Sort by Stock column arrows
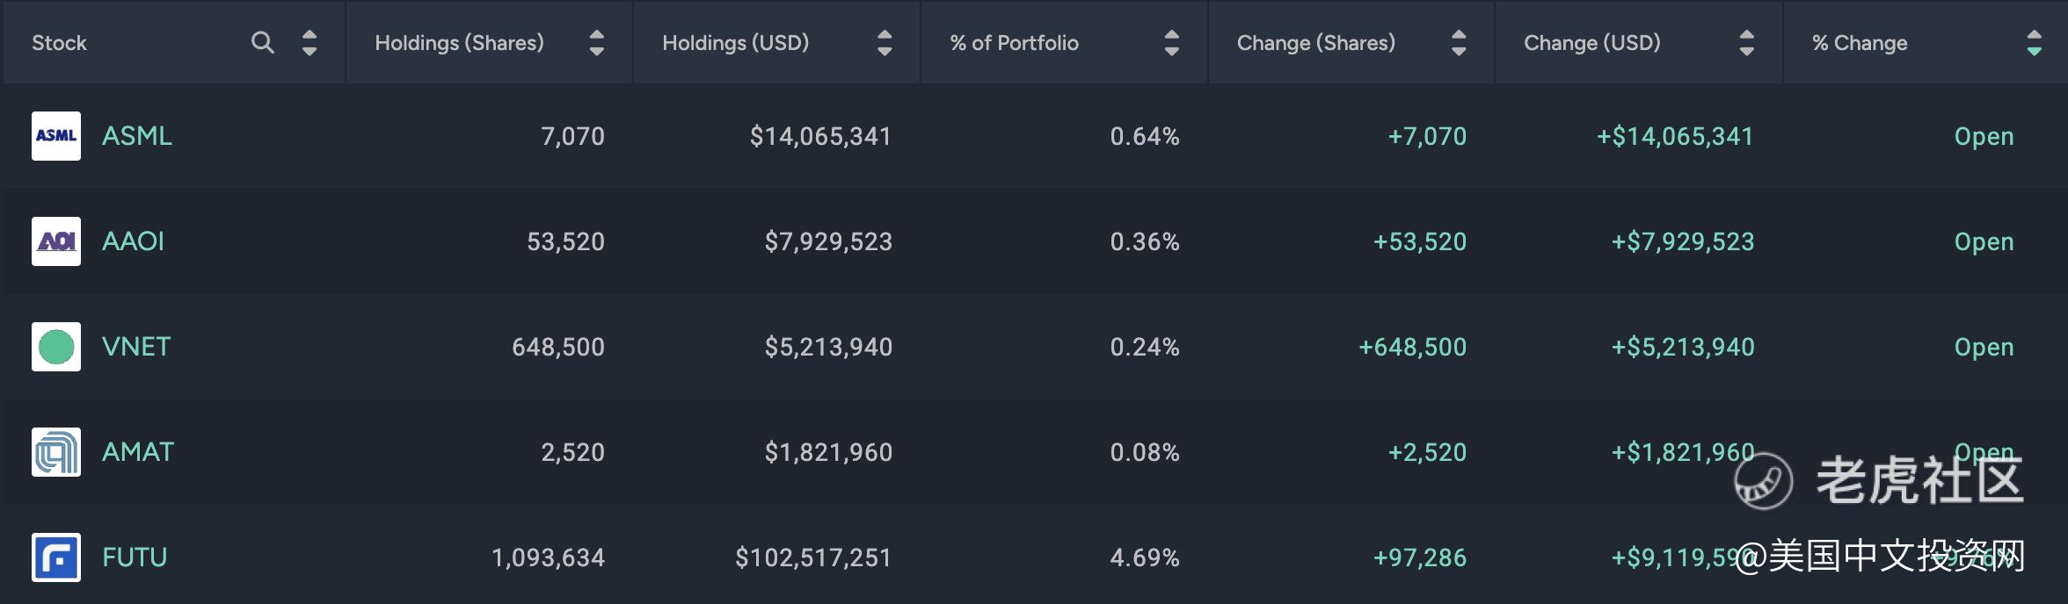 pyautogui.click(x=309, y=42)
